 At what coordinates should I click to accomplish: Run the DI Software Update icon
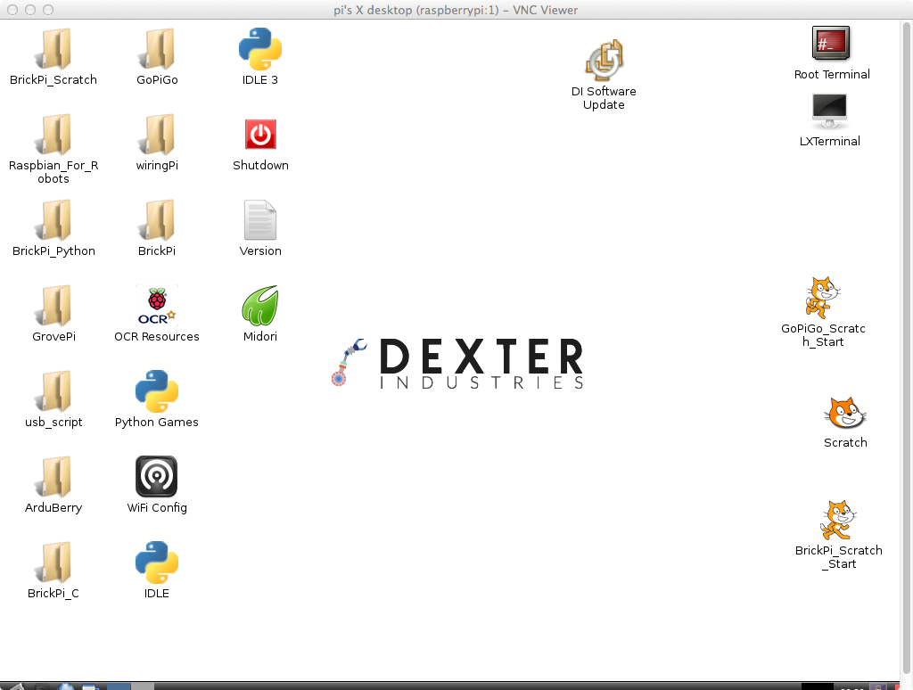tap(604, 61)
